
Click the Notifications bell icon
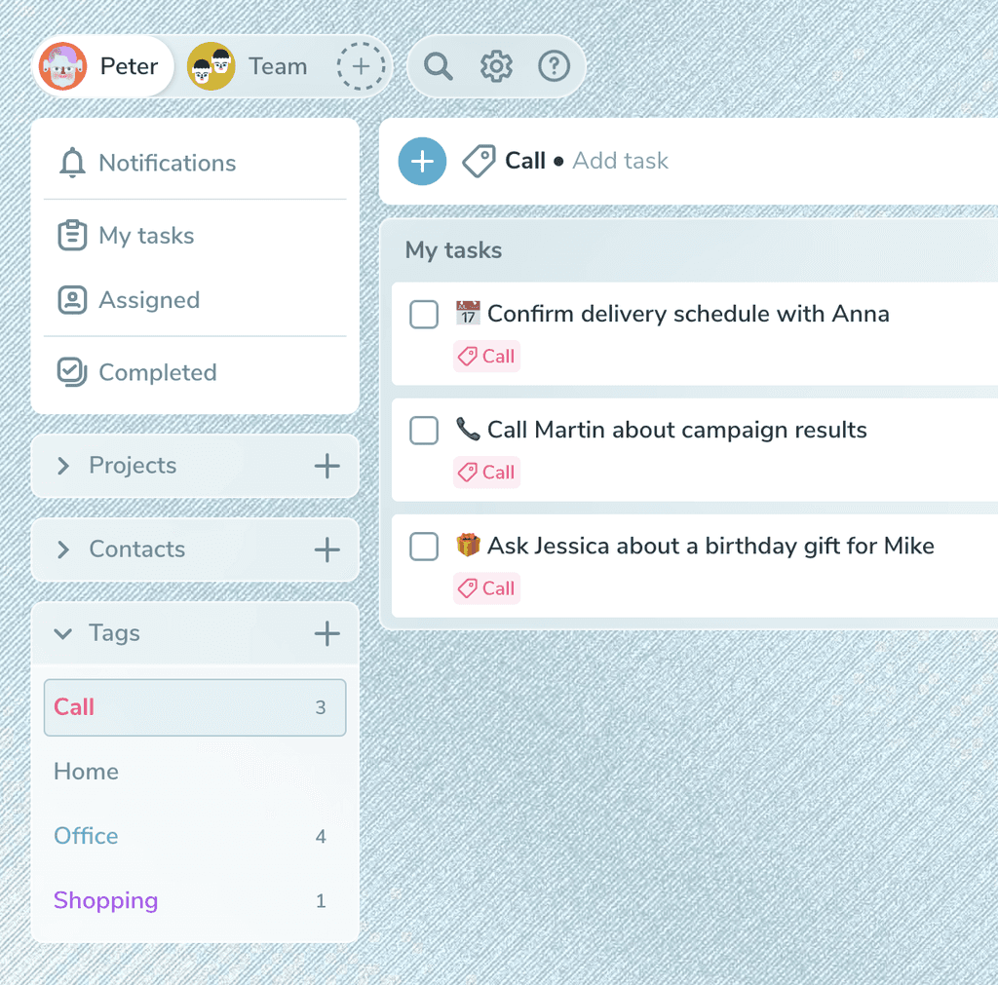tap(72, 163)
